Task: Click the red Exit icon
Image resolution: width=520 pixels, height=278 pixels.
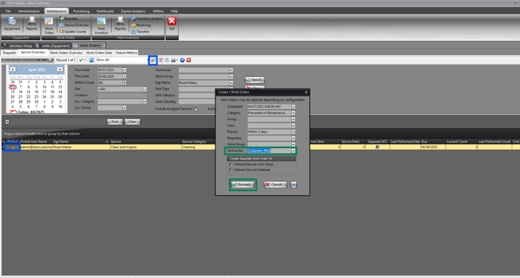Action: [x=172, y=24]
